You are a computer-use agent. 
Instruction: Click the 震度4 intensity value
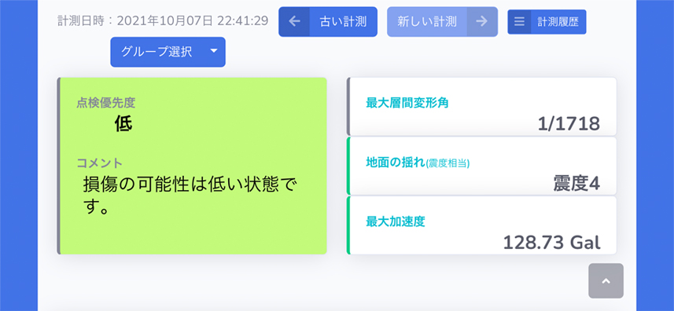click(x=576, y=184)
